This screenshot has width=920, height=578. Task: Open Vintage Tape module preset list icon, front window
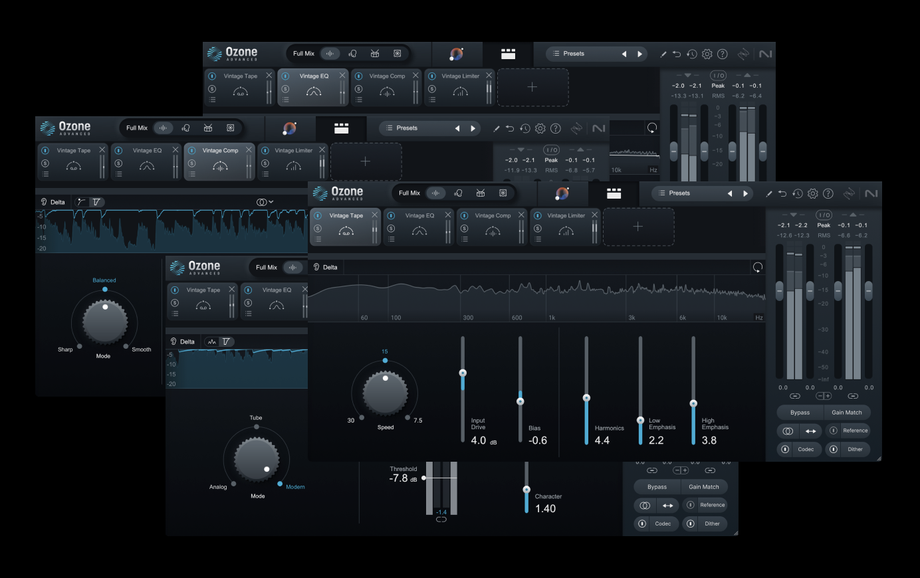318,239
